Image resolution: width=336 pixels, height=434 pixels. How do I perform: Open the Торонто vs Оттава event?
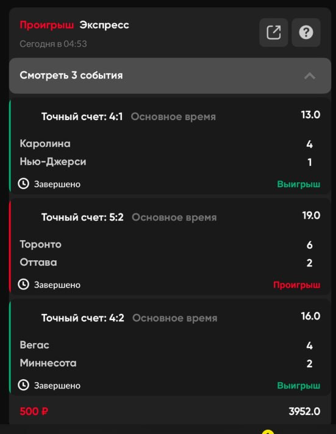(170, 254)
